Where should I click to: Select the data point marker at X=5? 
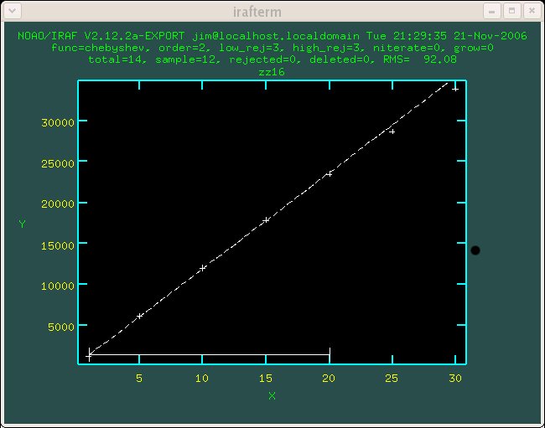(140, 316)
